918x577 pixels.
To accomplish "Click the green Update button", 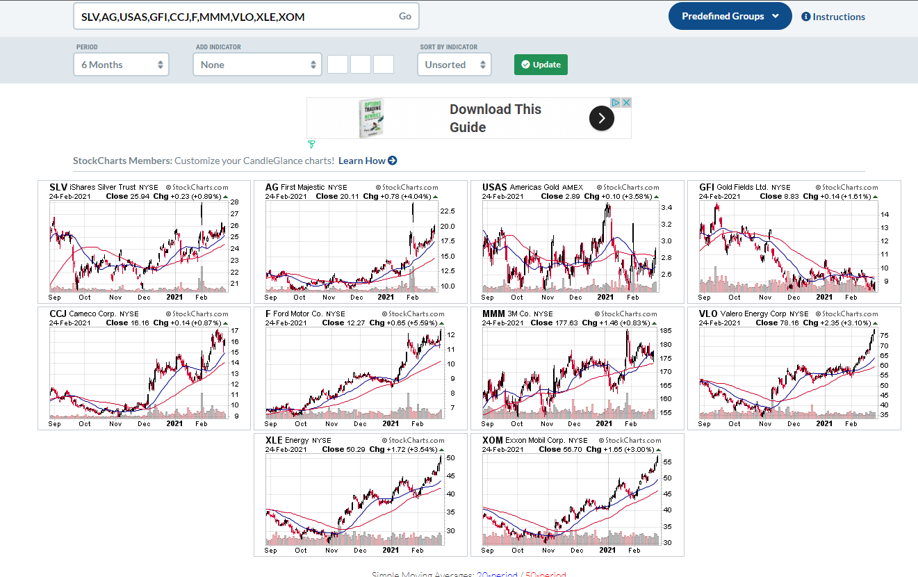I will (541, 65).
